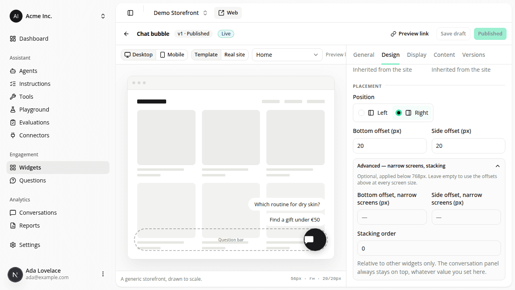Choose the Real site preview mode
Screen dimensions: 515x290
coord(235,55)
